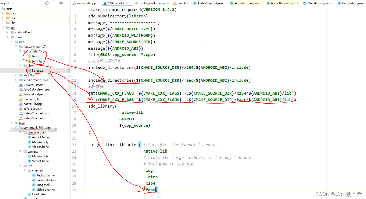
Task: Select the libs folder
Action: pos(13,23)
